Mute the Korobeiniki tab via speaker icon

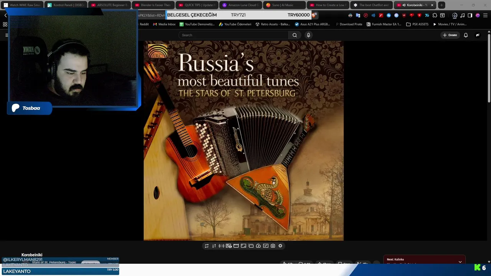[x=404, y=5]
